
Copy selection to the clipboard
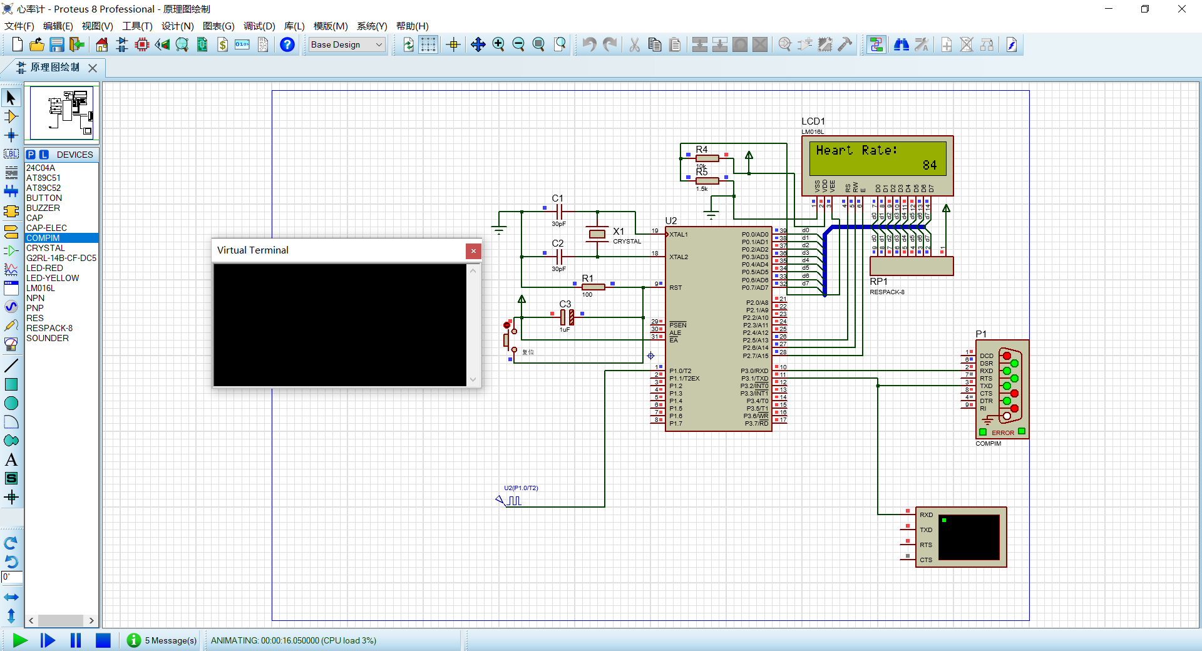[655, 44]
